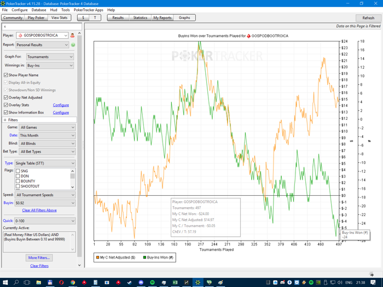The width and height of the screenshot is (383, 287).
Task: Collapse the sidebar using the left arrow
Action: point(5,27)
